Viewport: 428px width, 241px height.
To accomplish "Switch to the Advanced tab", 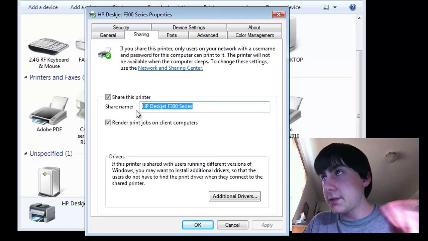I will pos(207,35).
